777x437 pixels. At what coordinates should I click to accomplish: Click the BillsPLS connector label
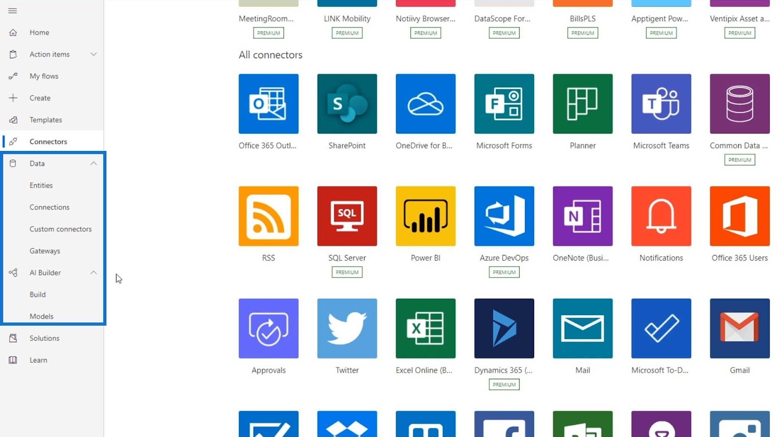click(583, 18)
